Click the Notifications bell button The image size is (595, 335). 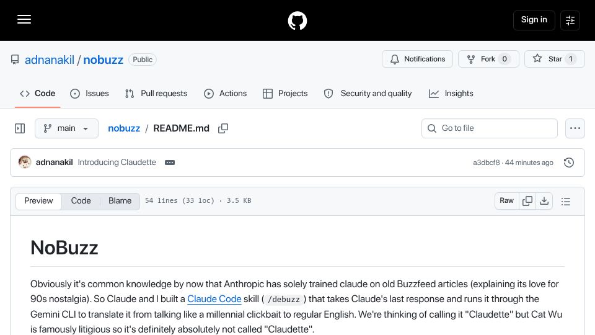[417, 59]
